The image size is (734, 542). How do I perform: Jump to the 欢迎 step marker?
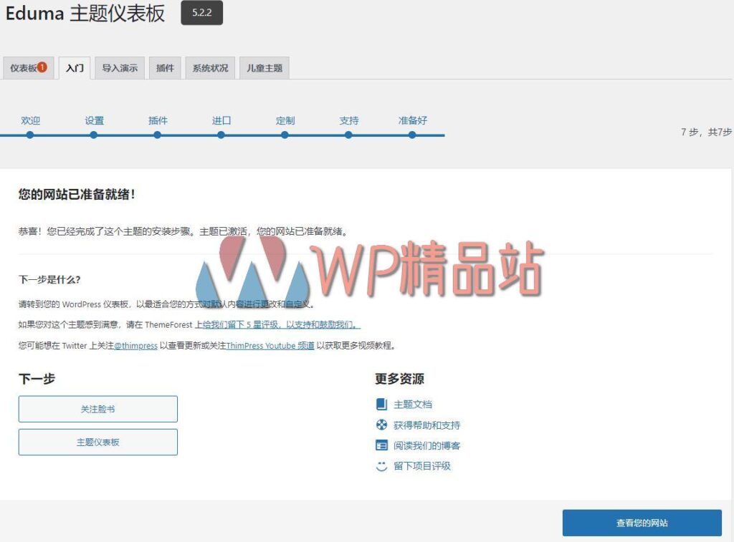[30, 134]
